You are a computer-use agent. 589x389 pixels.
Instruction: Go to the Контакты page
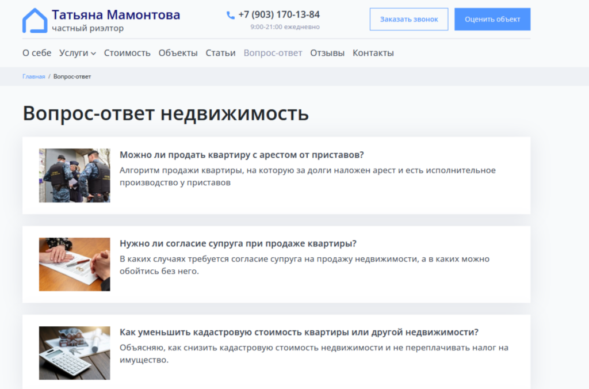[373, 53]
